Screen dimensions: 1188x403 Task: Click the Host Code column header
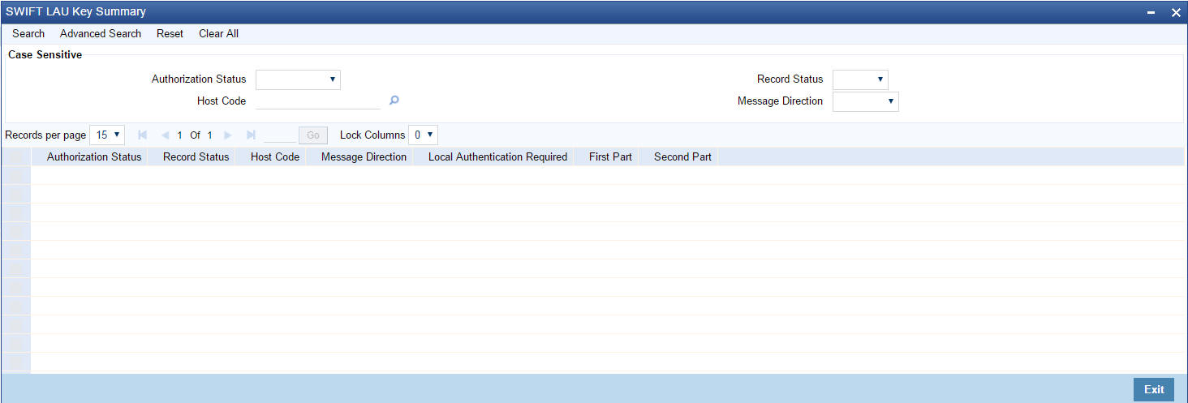pyautogui.click(x=275, y=156)
